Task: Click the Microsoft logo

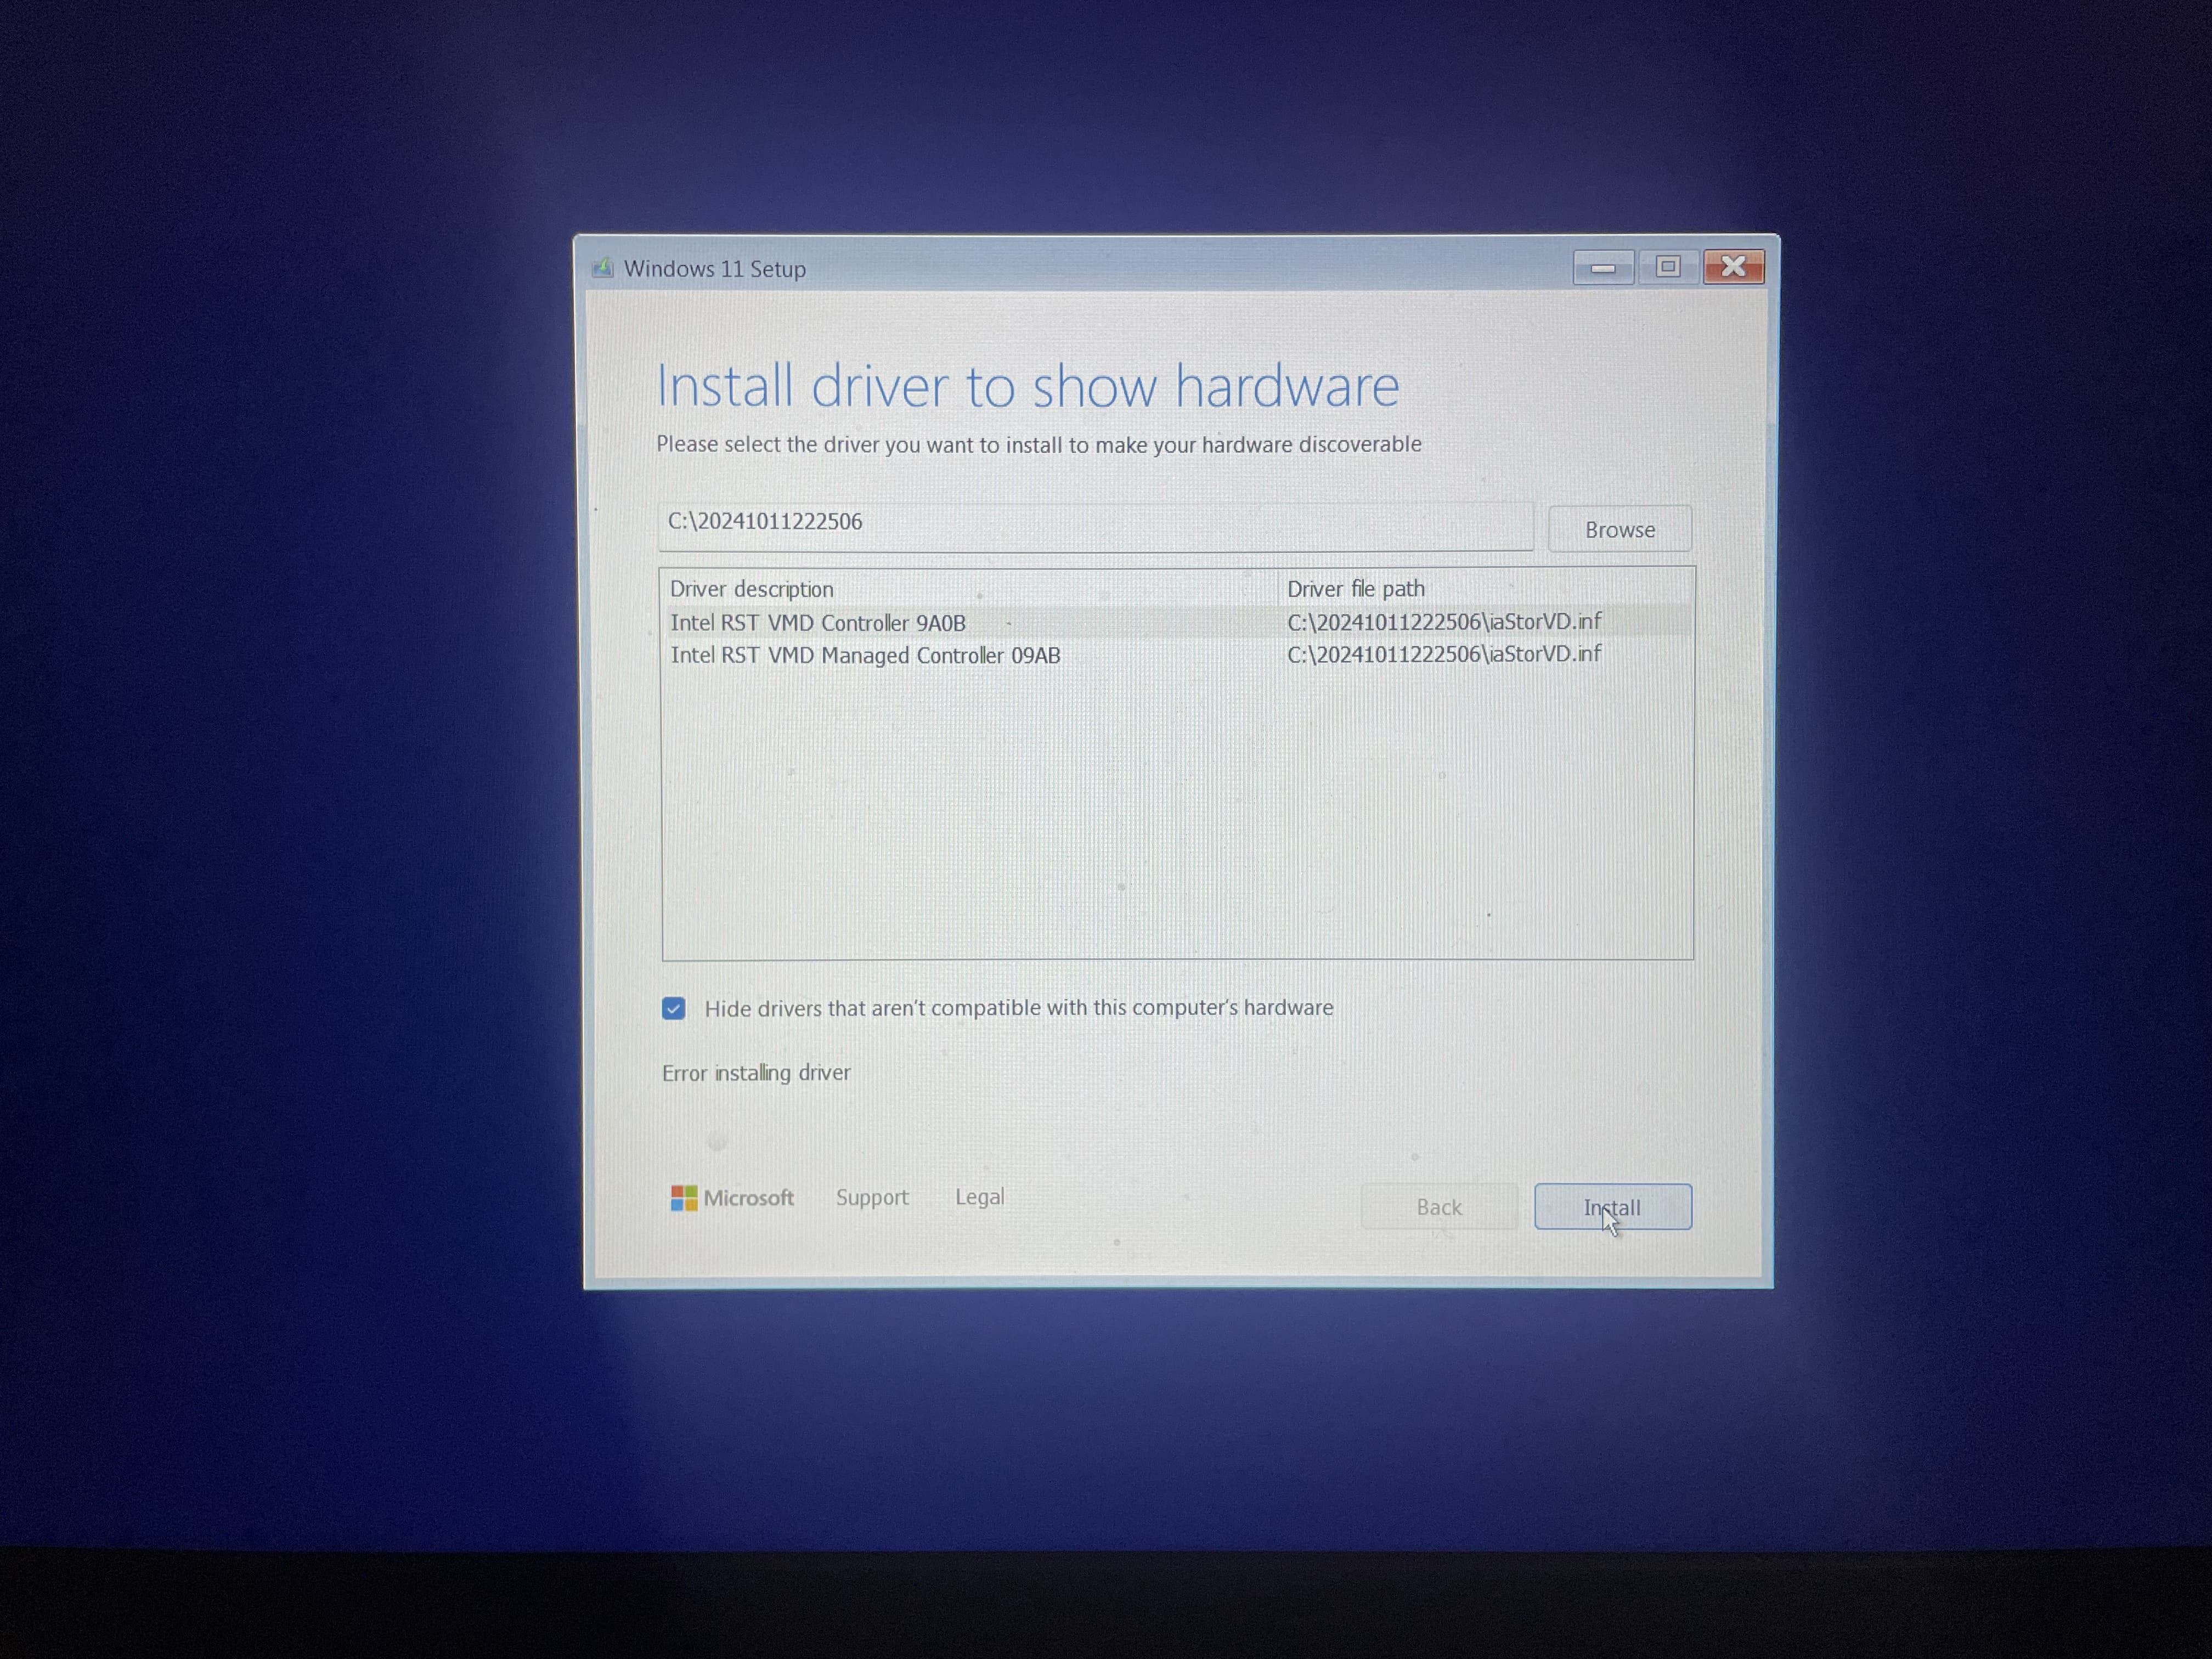Action: click(732, 1198)
